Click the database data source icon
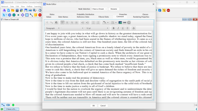Screen dimensions: 198x111 pyautogui.click(x=17, y=10)
